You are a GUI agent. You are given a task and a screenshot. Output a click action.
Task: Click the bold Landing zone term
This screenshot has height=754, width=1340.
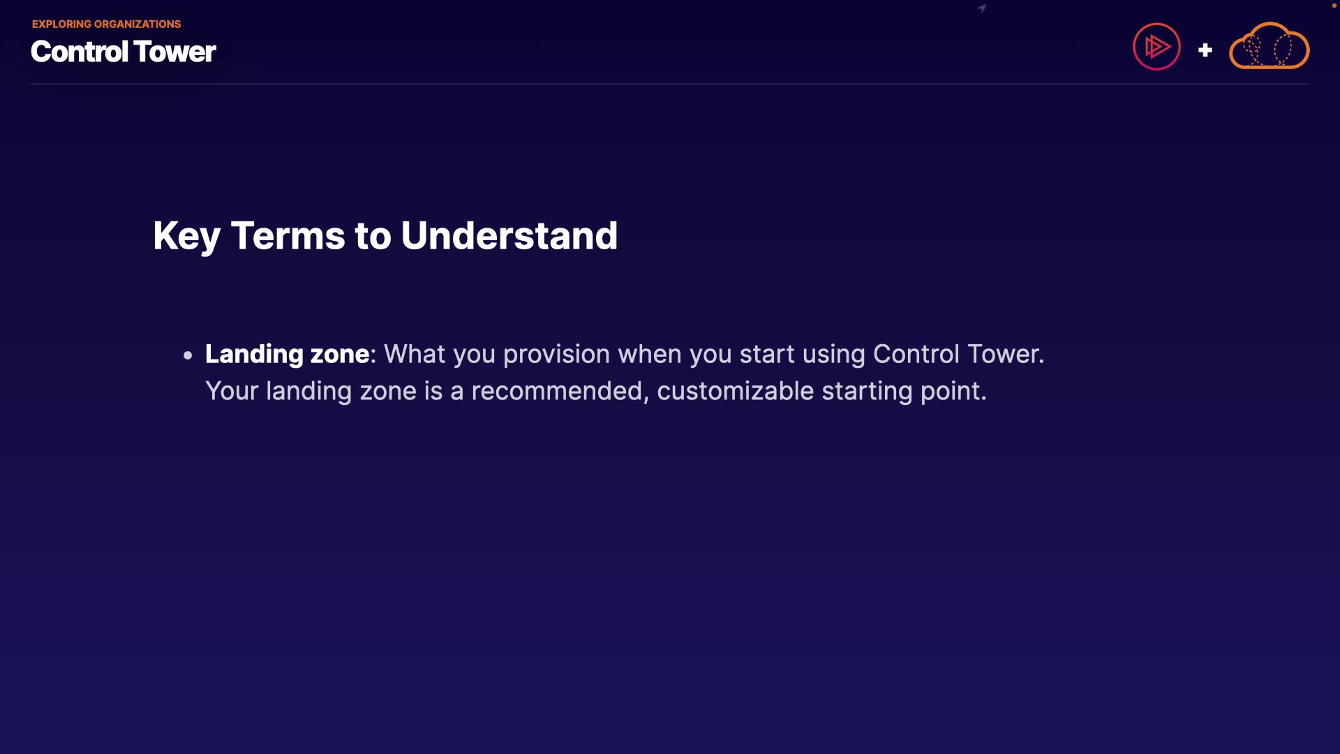coord(287,354)
